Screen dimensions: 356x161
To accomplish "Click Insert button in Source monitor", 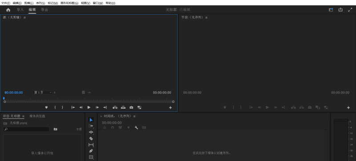I will 115,107.
